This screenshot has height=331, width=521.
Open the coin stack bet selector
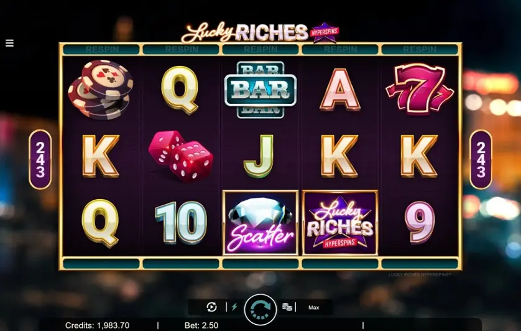287,307
